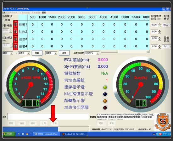Image resolution: width=173 pixels, height=141 pixels.
Task: Open the 上傳供油表 menu
Action: click(13, 13)
